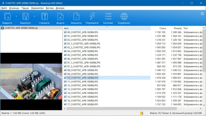The image size is (206, 116).
Task: Open the Файл menu
Action: point(4,8)
